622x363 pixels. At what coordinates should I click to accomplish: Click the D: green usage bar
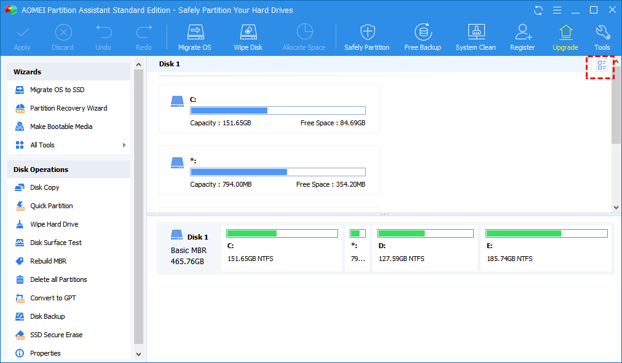click(x=426, y=233)
